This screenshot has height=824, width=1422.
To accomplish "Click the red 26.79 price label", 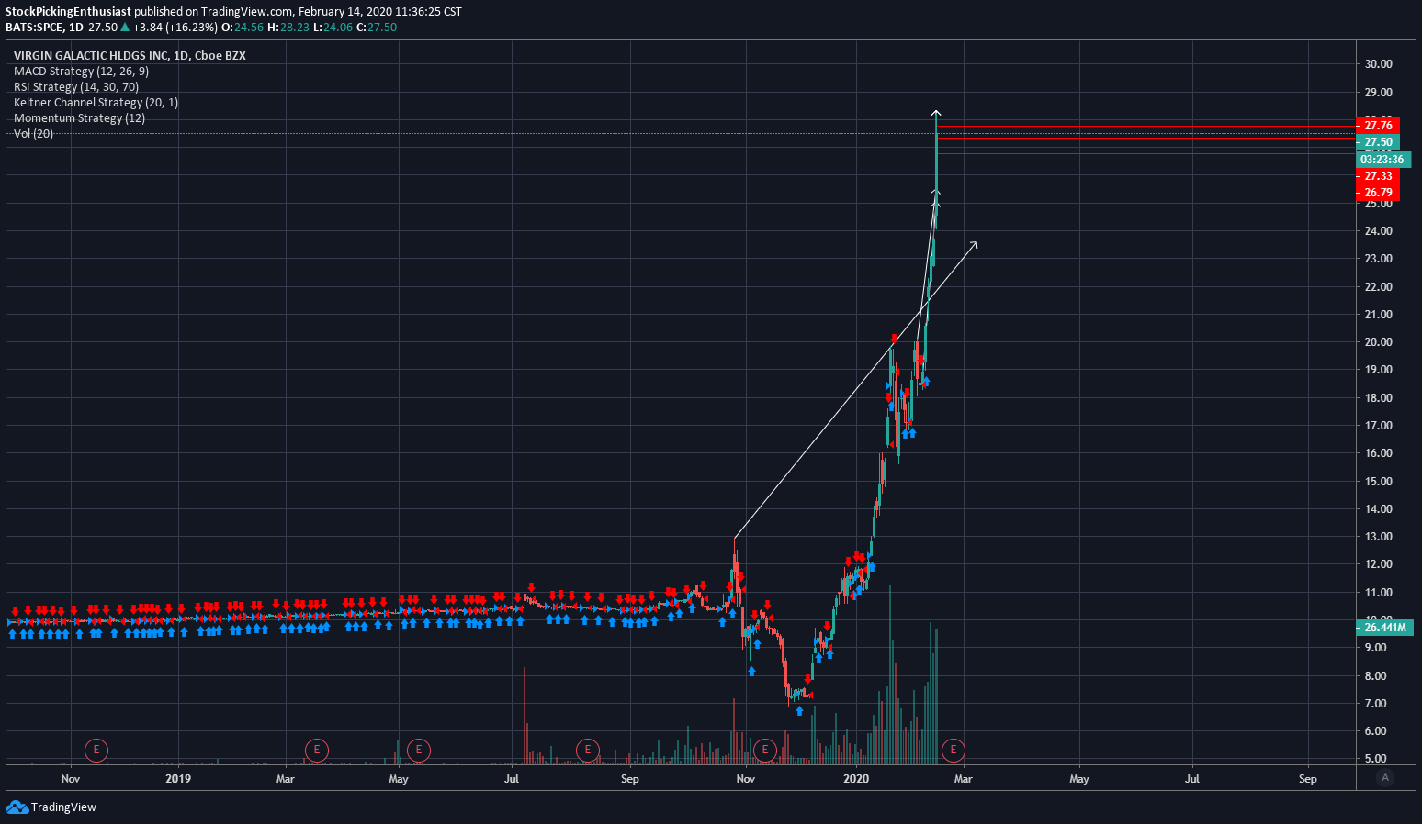I will point(1378,193).
